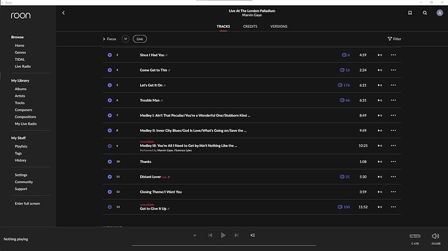
Task: Open popularity 176 indicator for Let's Get It On
Action: coord(343,85)
